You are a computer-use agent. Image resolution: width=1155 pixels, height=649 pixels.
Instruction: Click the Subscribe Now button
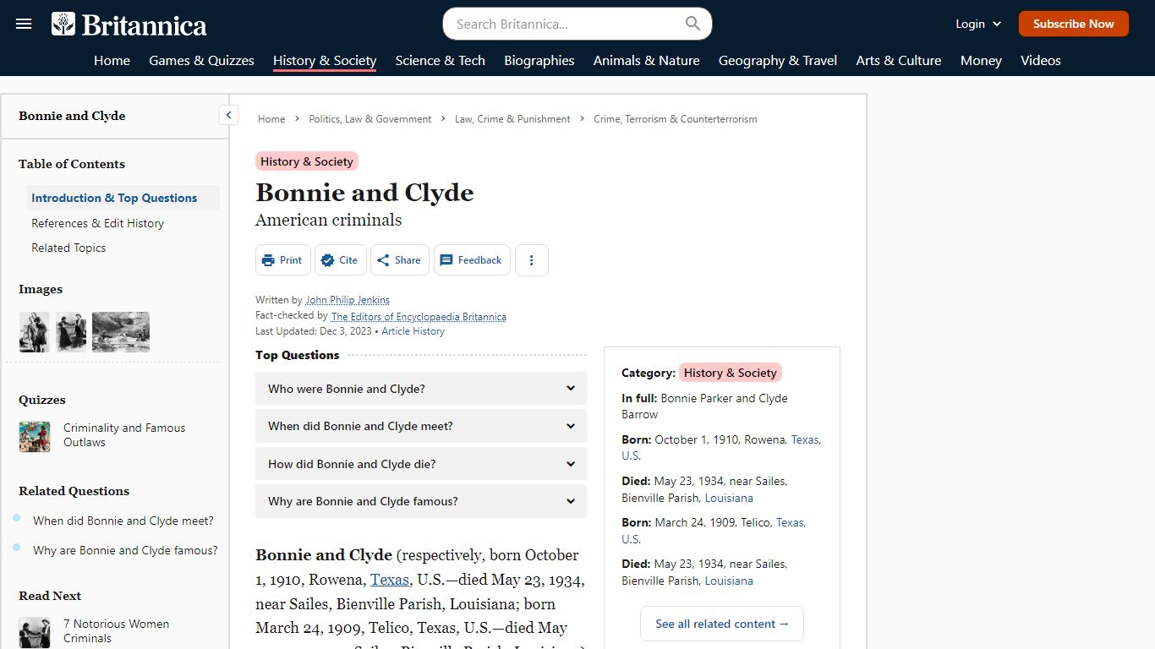point(1073,24)
